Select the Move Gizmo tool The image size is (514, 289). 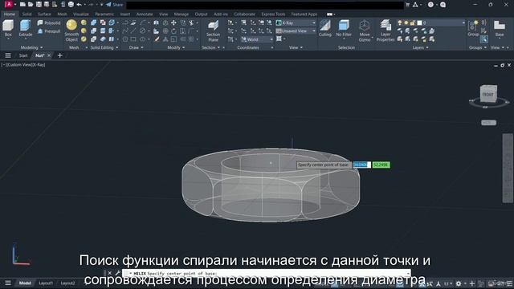click(x=364, y=31)
